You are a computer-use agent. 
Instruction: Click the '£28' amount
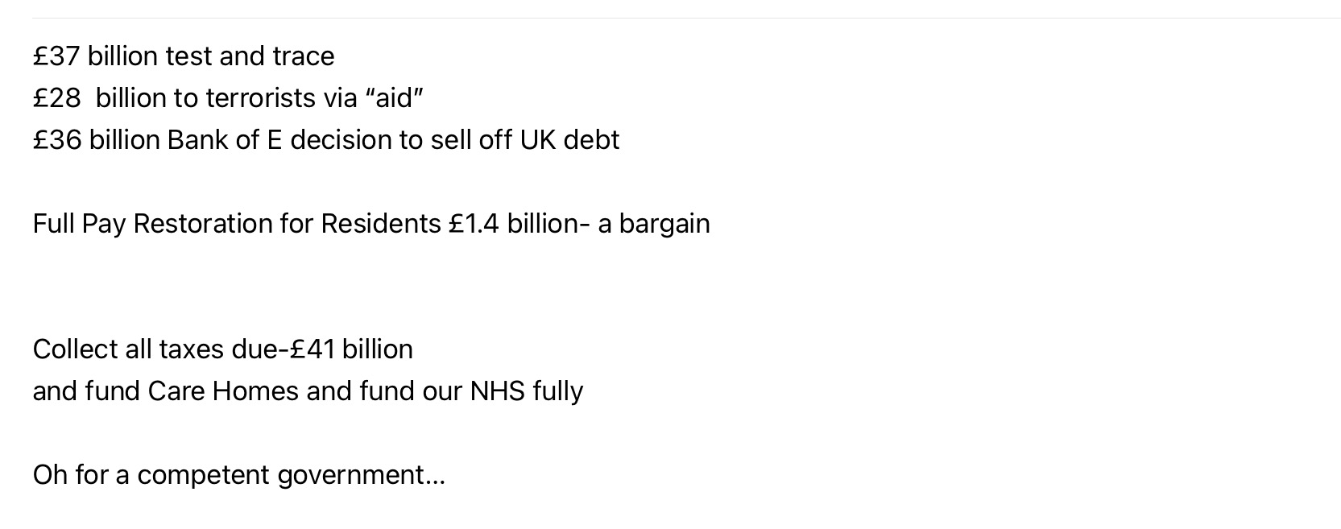pyautogui.click(x=57, y=98)
